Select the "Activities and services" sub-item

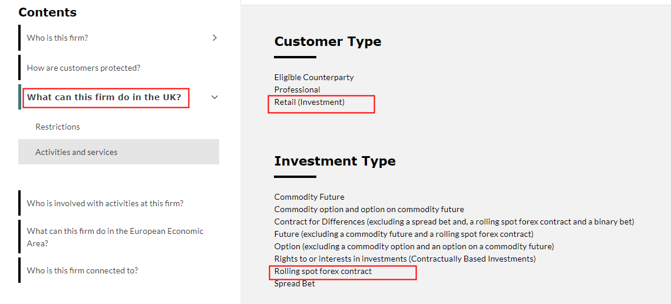(x=77, y=152)
